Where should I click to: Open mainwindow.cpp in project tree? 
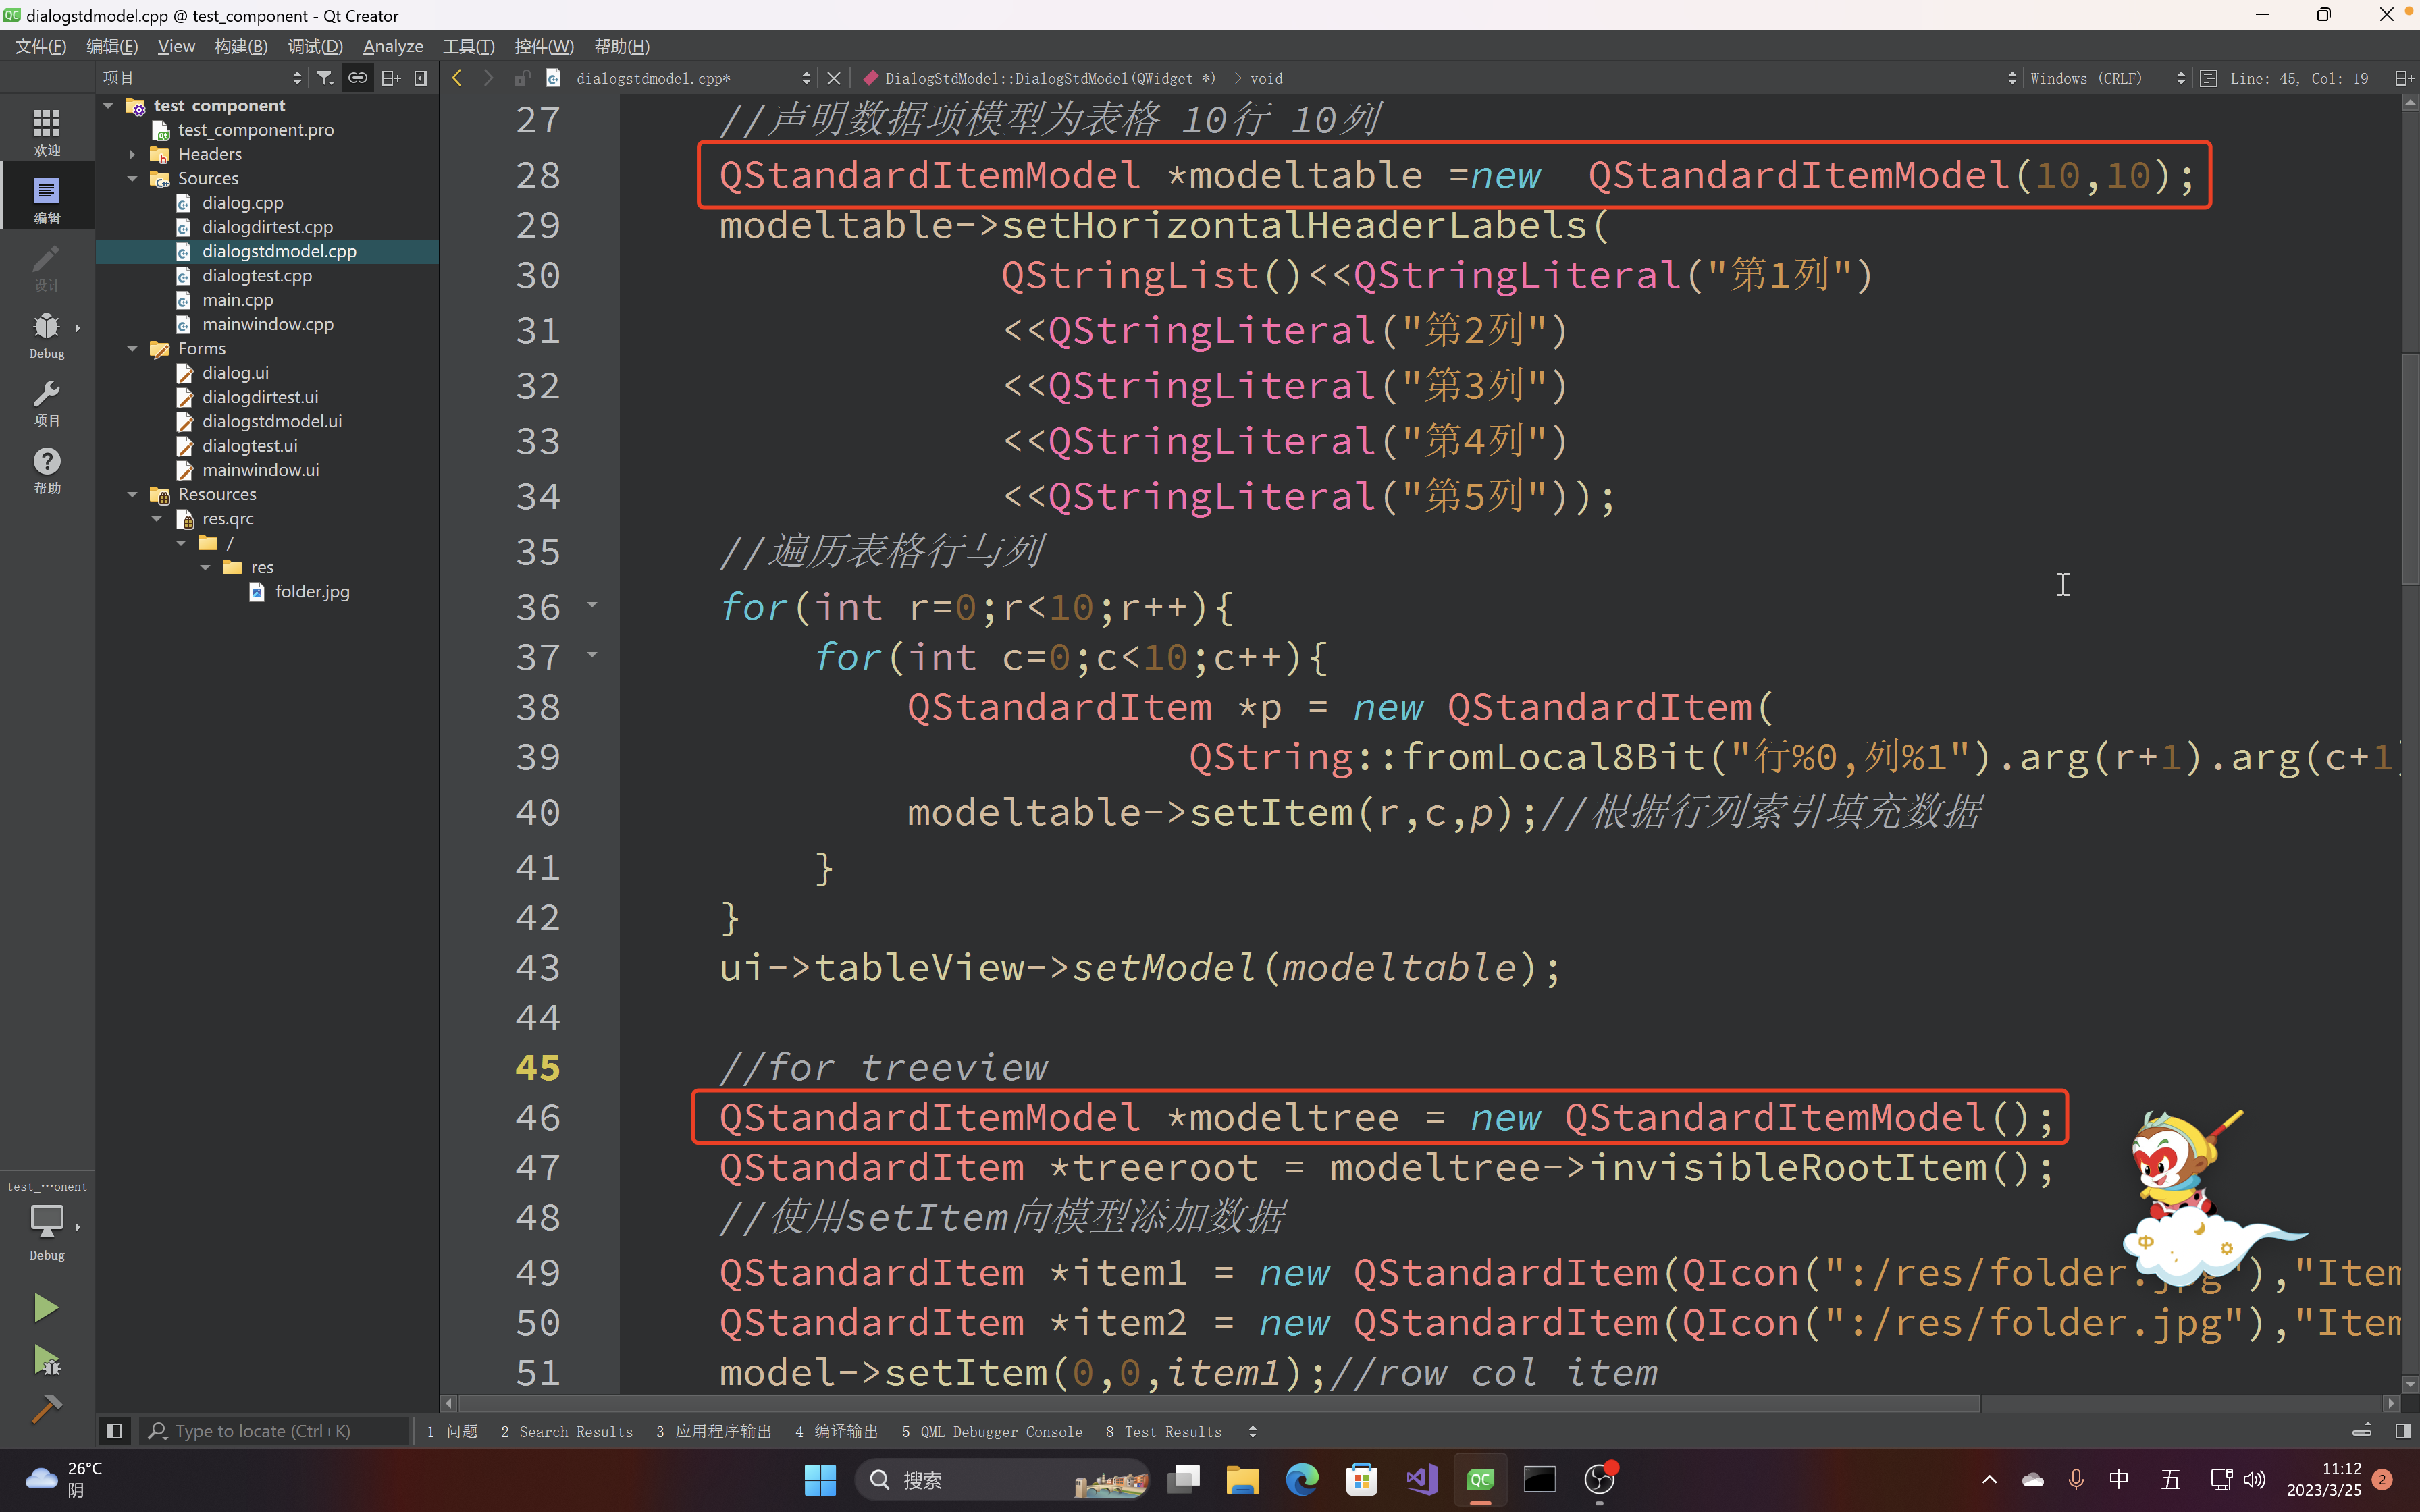pyautogui.click(x=267, y=324)
